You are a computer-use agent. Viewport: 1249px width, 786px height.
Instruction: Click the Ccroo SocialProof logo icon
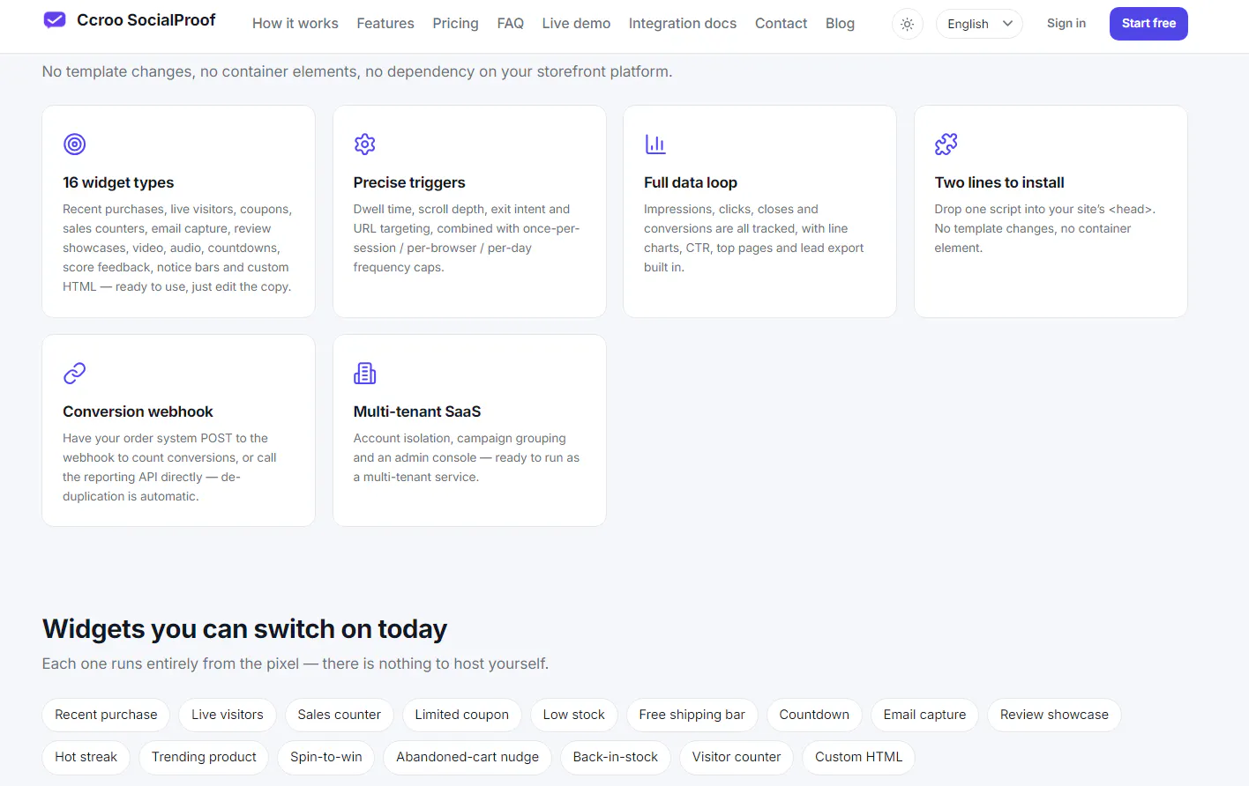pos(55,20)
